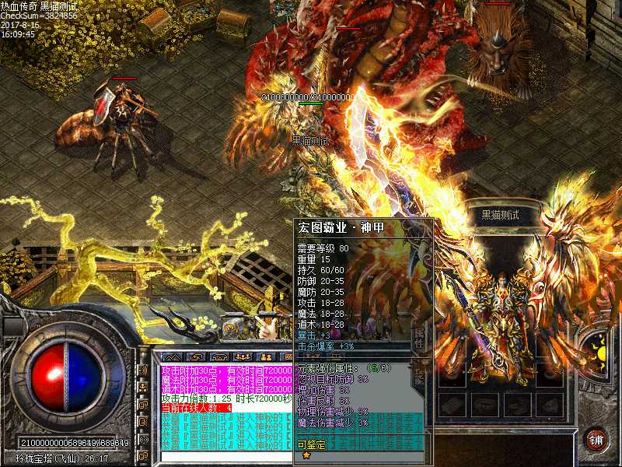622x467 pixels.
Task: Click the 道术附加30点 chat message
Action: (x=227, y=389)
